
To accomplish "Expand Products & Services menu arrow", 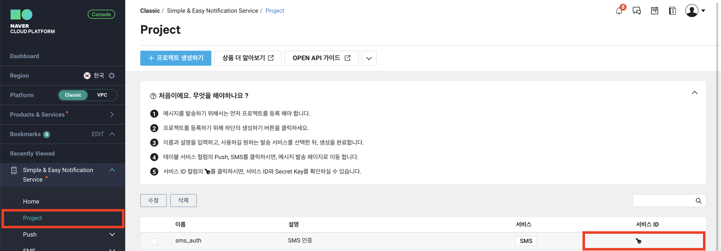I will pos(112,114).
